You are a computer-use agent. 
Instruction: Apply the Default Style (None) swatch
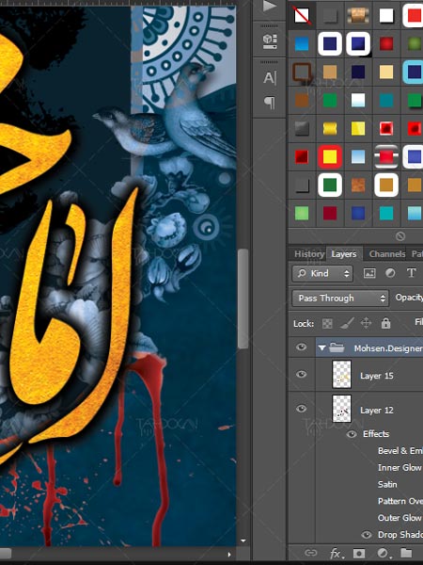click(x=302, y=15)
